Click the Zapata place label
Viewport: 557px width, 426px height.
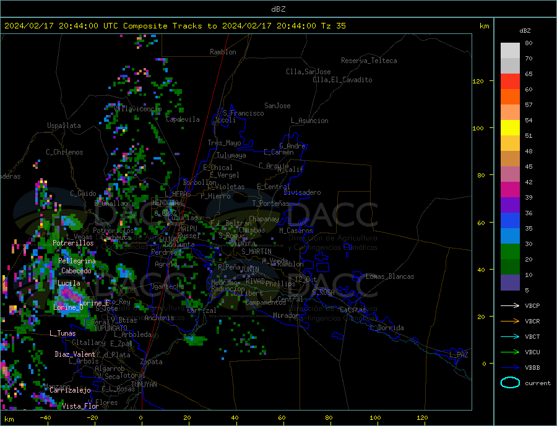coord(152,362)
